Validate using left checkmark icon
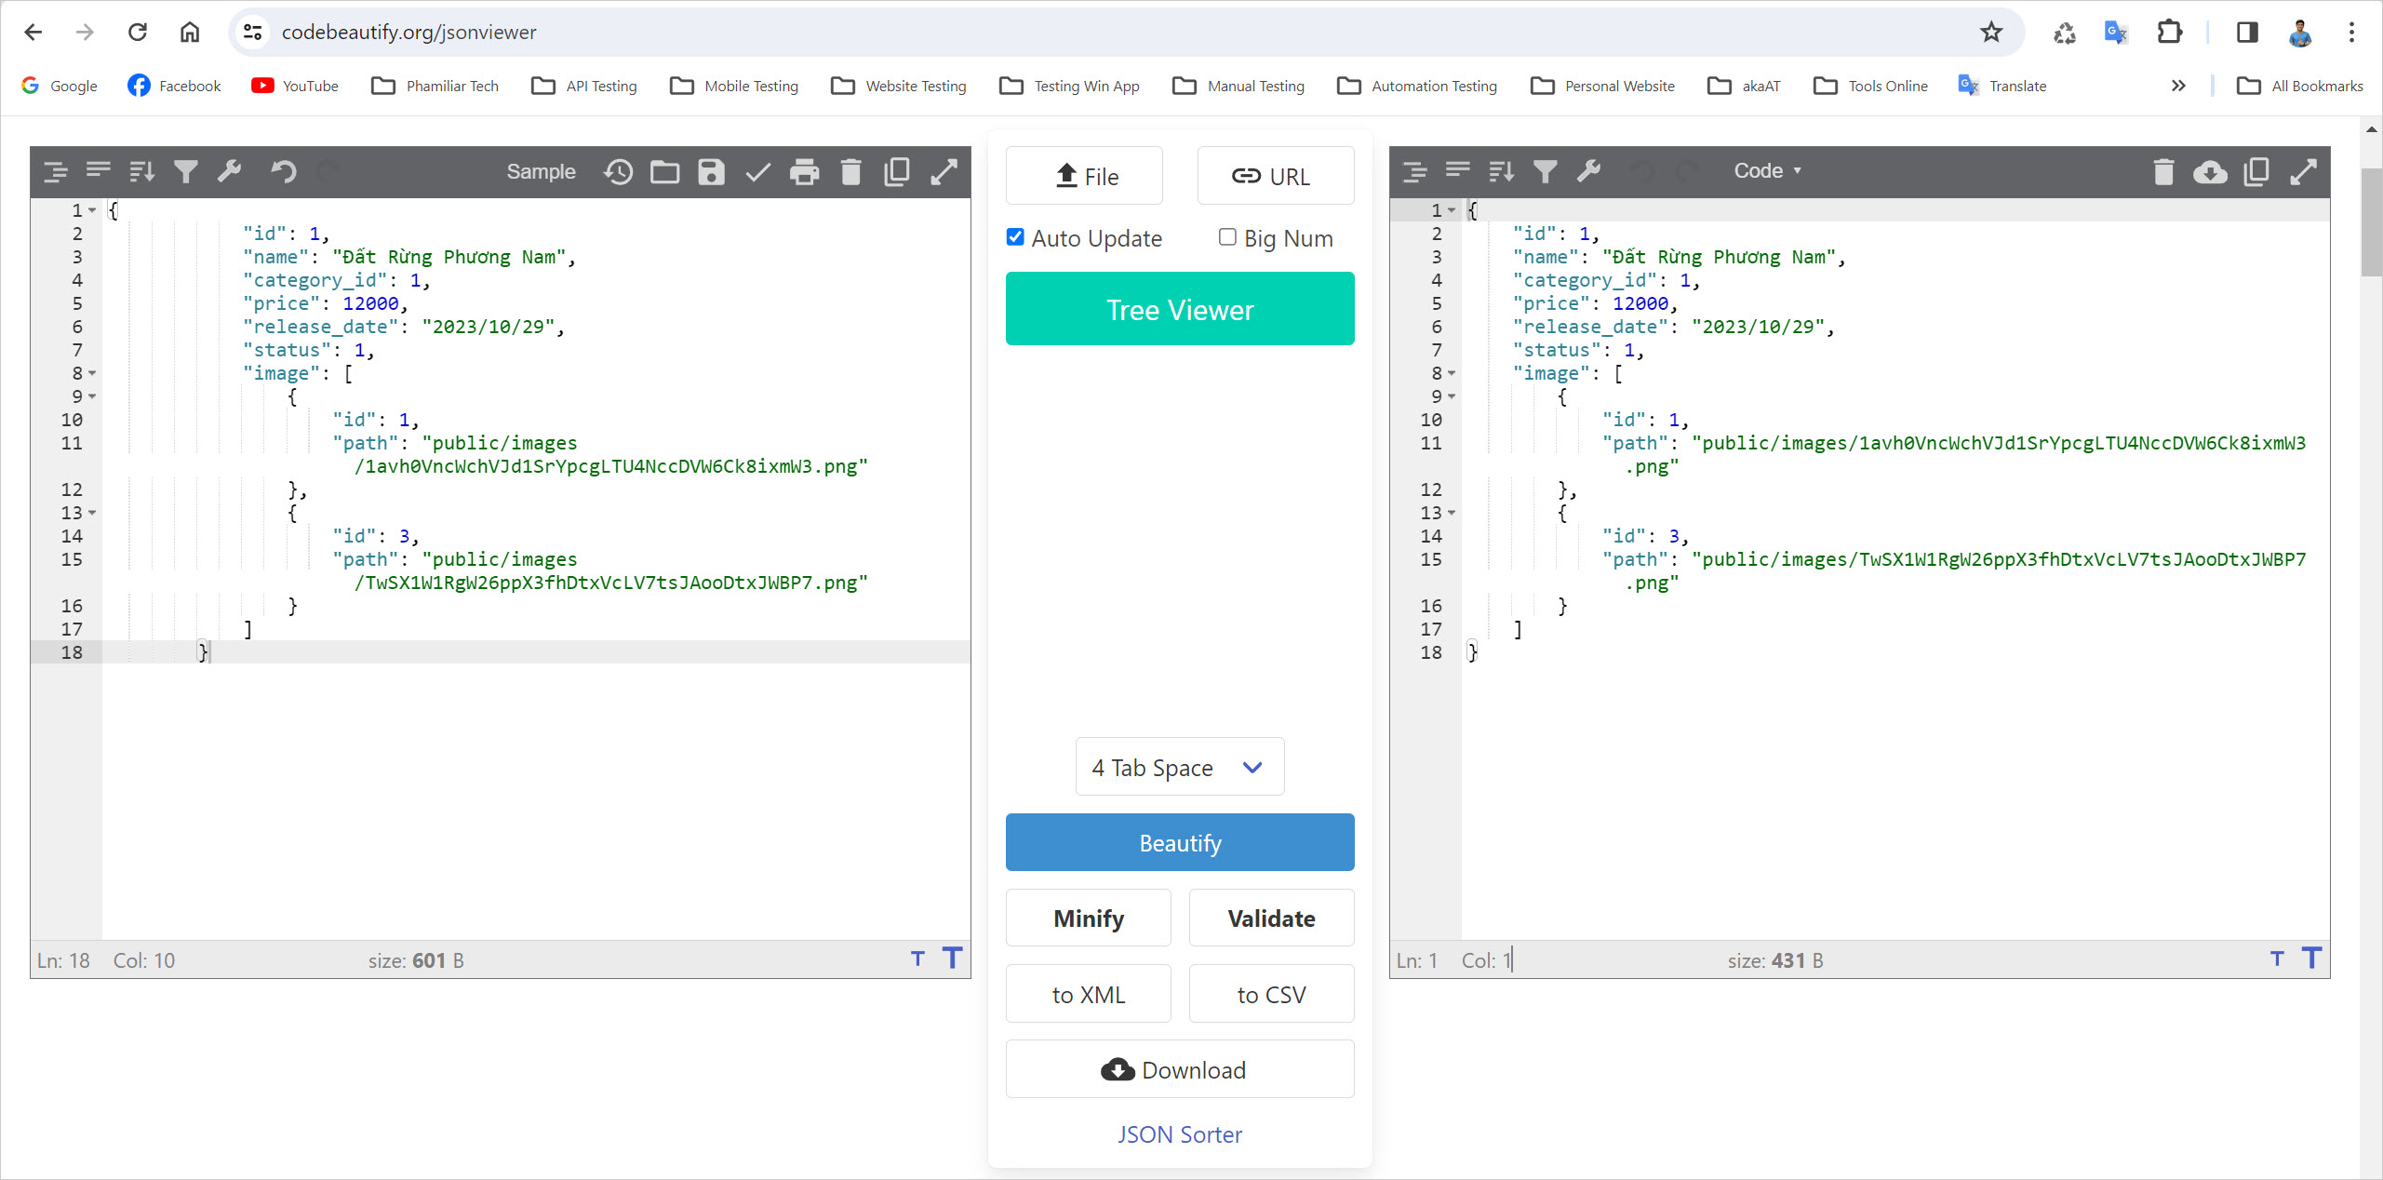2383x1180 pixels. pyautogui.click(x=758, y=171)
